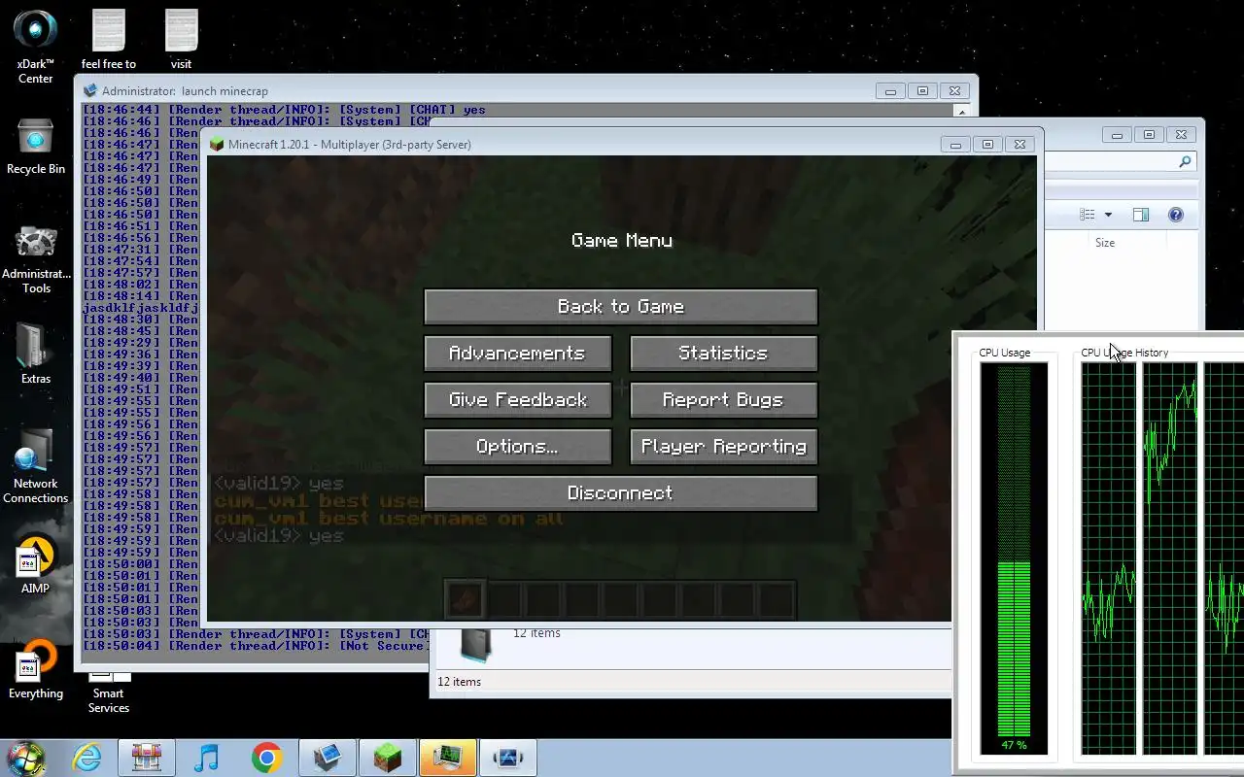Screen dimensions: 1244x777
Task: Click the 'jasdklfjasklfj' line in console
Action: click(140, 308)
